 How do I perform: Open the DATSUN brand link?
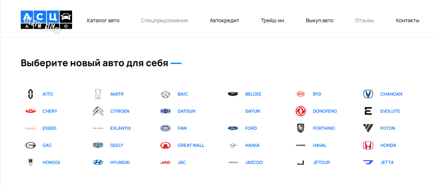tap(186, 111)
